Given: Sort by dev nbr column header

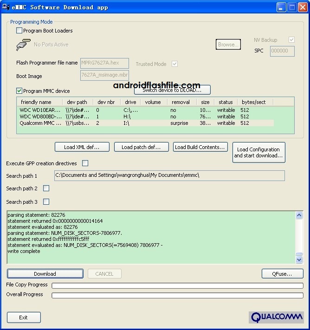Looking at the screenshot, I should (107, 102).
